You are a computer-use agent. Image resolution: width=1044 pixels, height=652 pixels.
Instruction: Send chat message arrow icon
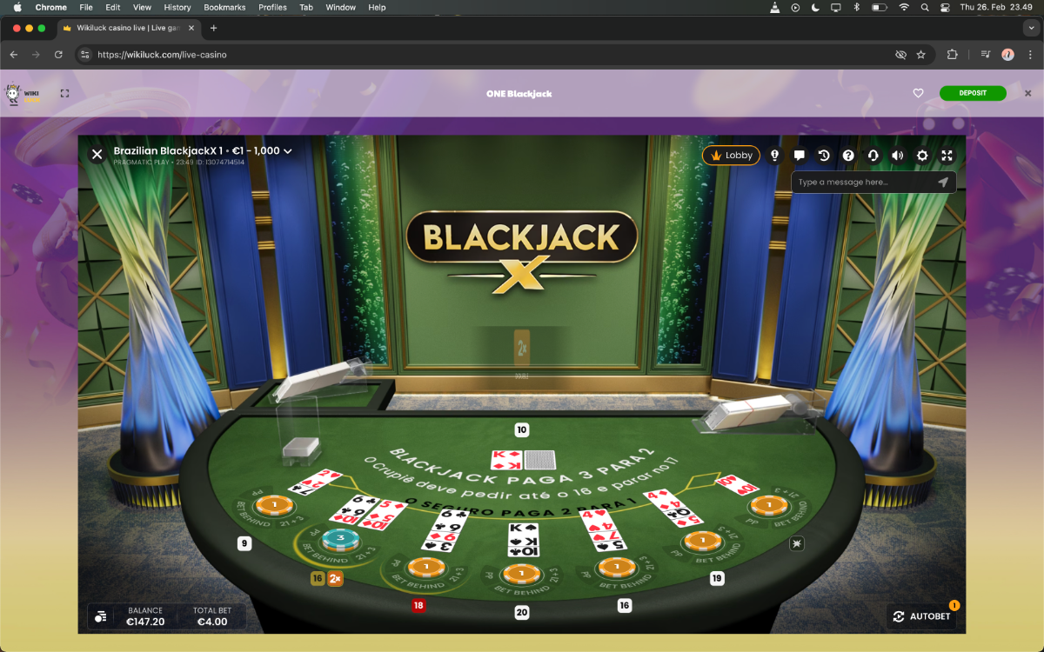(943, 183)
